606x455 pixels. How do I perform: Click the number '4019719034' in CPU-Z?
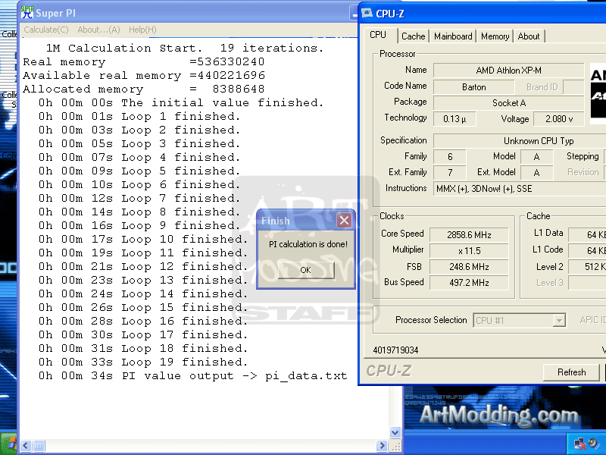(x=395, y=350)
